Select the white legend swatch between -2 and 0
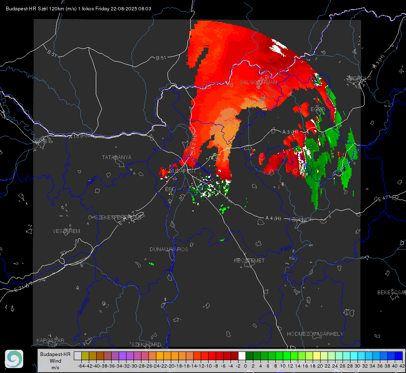The height and width of the screenshot is (373, 406). [x=242, y=356]
